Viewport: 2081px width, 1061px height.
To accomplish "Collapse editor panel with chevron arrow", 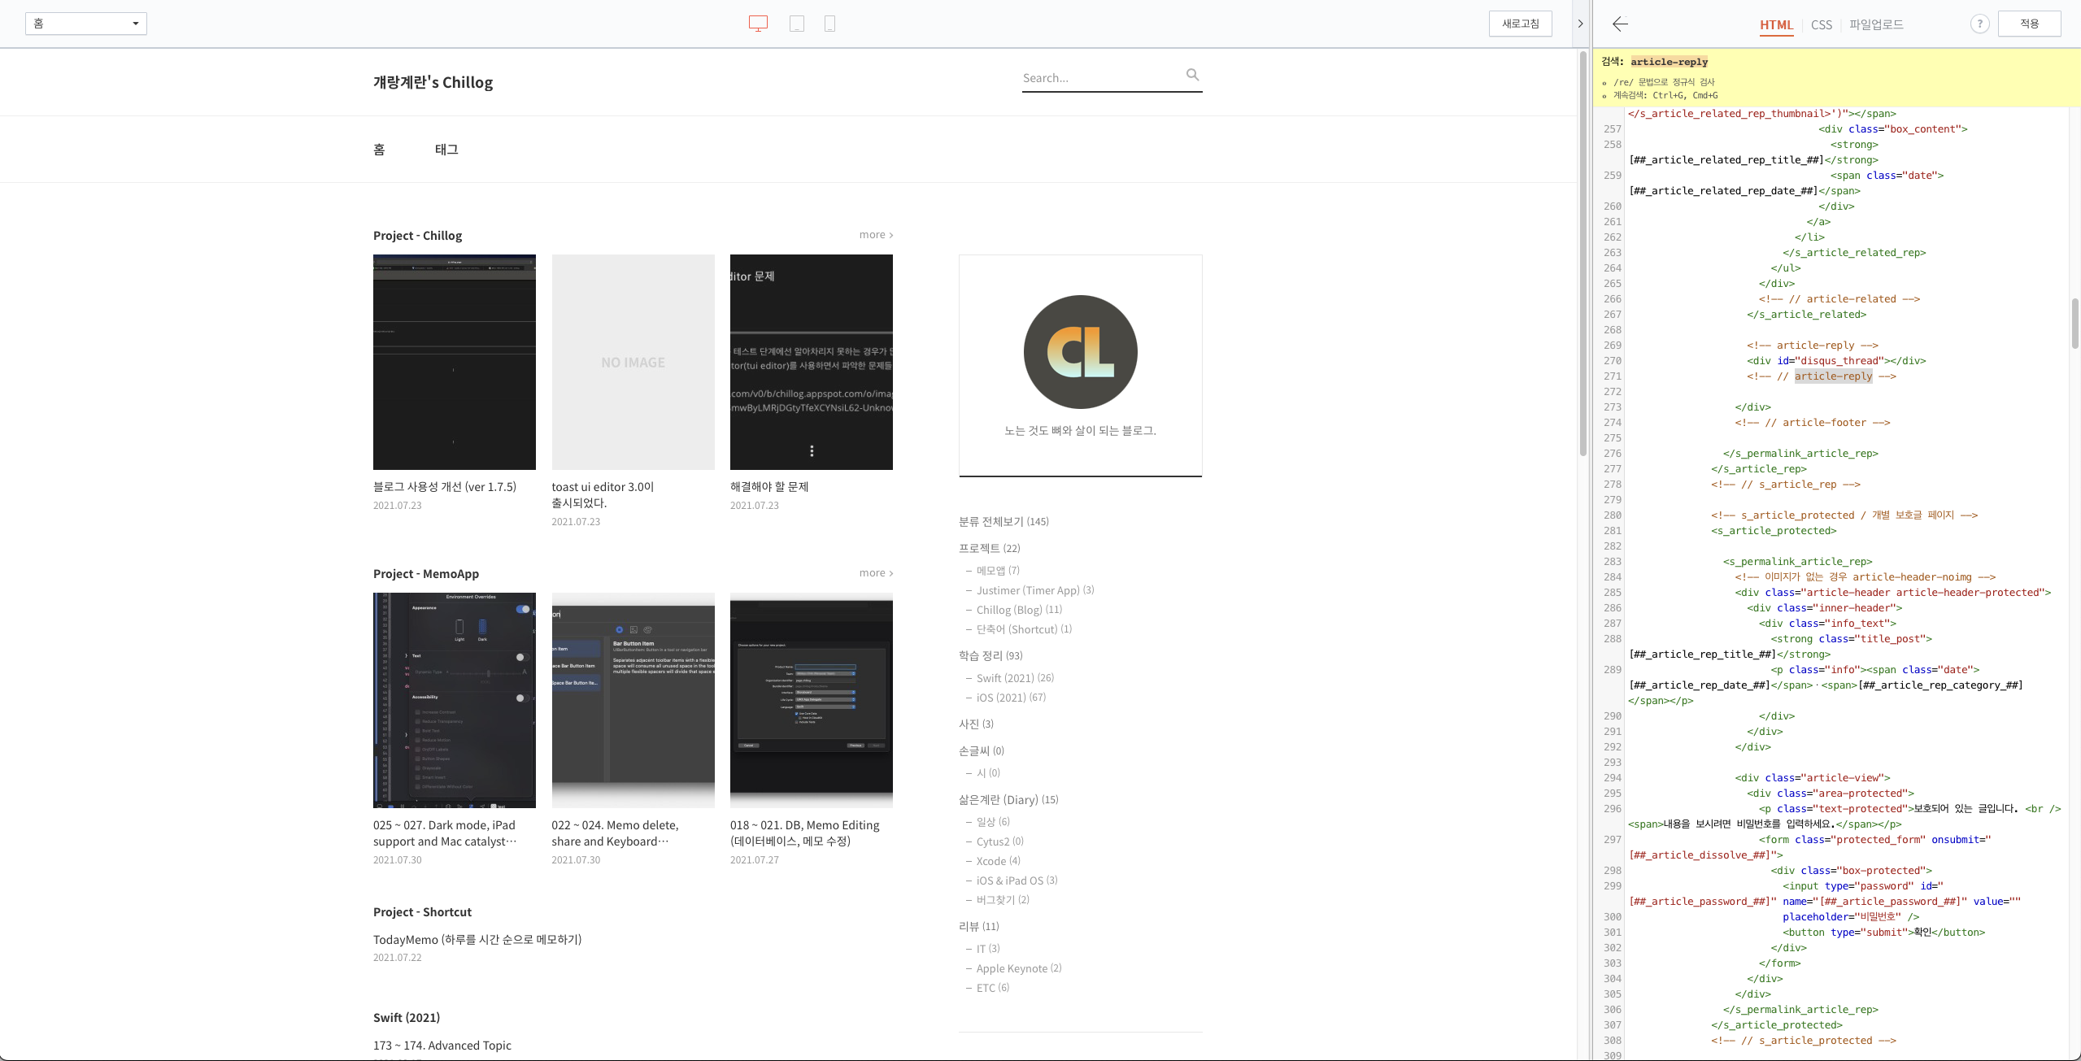I will (x=1580, y=24).
